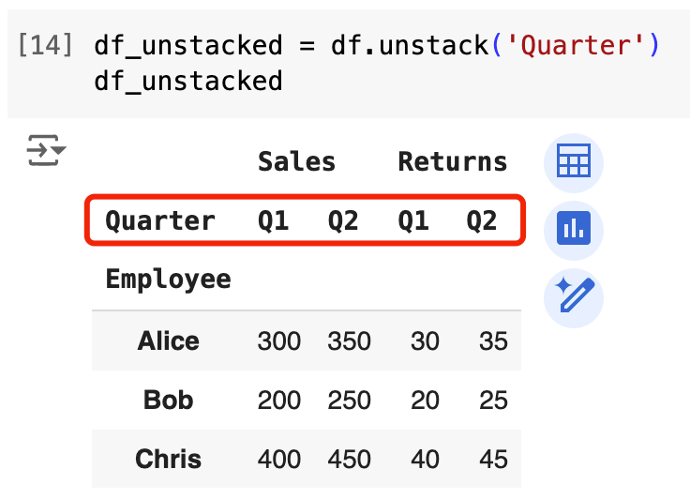The image size is (690, 499).
Task: Click the Employee index label
Action: click(168, 279)
